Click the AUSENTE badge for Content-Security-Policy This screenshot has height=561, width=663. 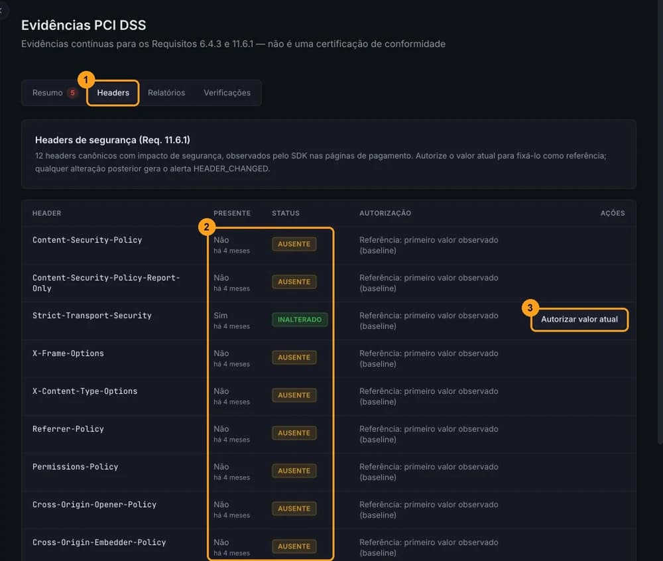(x=294, y=244)
